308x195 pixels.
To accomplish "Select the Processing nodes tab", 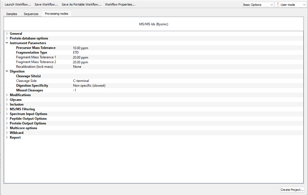I will 57,14.
